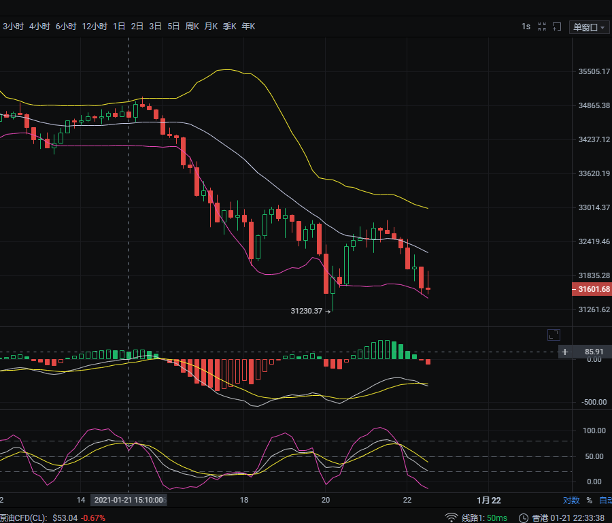Screen dimensions: 612x523
Task: Click the clock icon next to 香港
Action: 523,518
